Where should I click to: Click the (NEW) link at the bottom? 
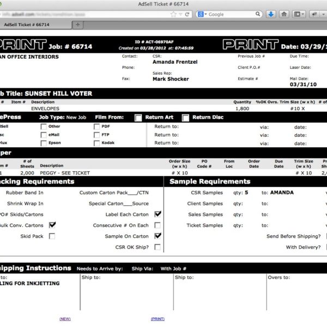tap(65, 318)
